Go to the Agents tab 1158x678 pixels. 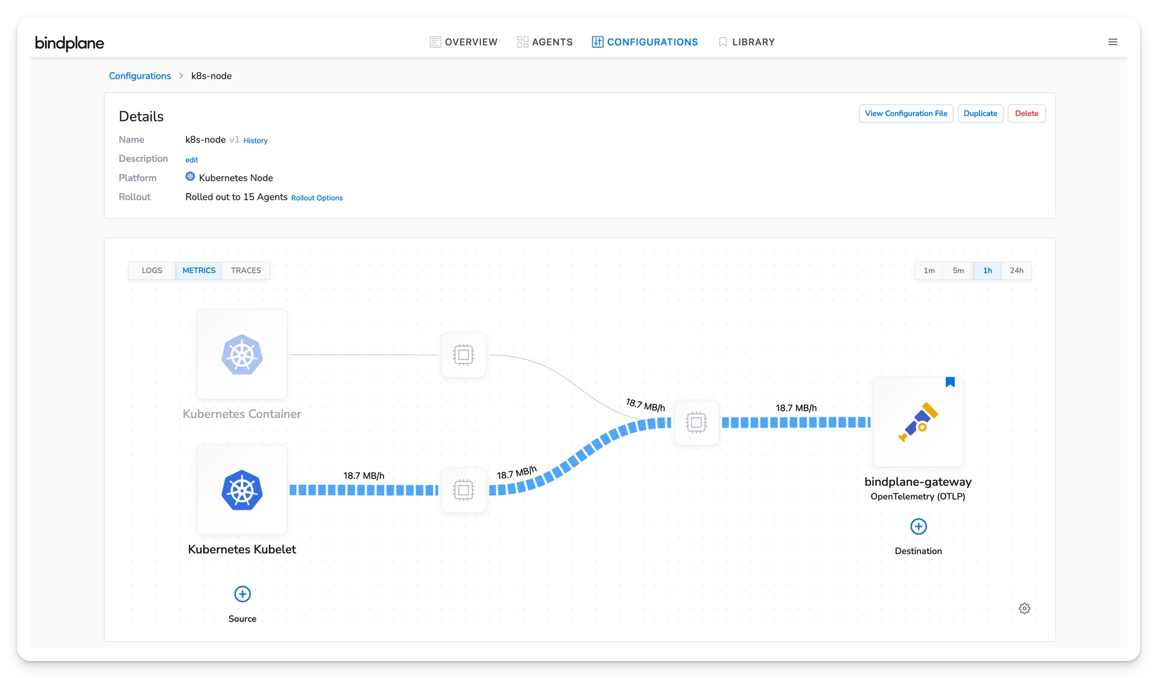pos(545,42)
